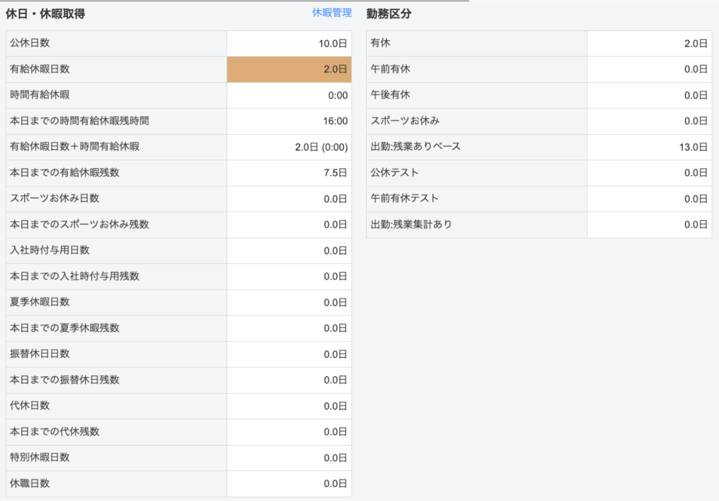Click the 公休日数 row label
719x501 pixels.
click(x=30, y=43)
